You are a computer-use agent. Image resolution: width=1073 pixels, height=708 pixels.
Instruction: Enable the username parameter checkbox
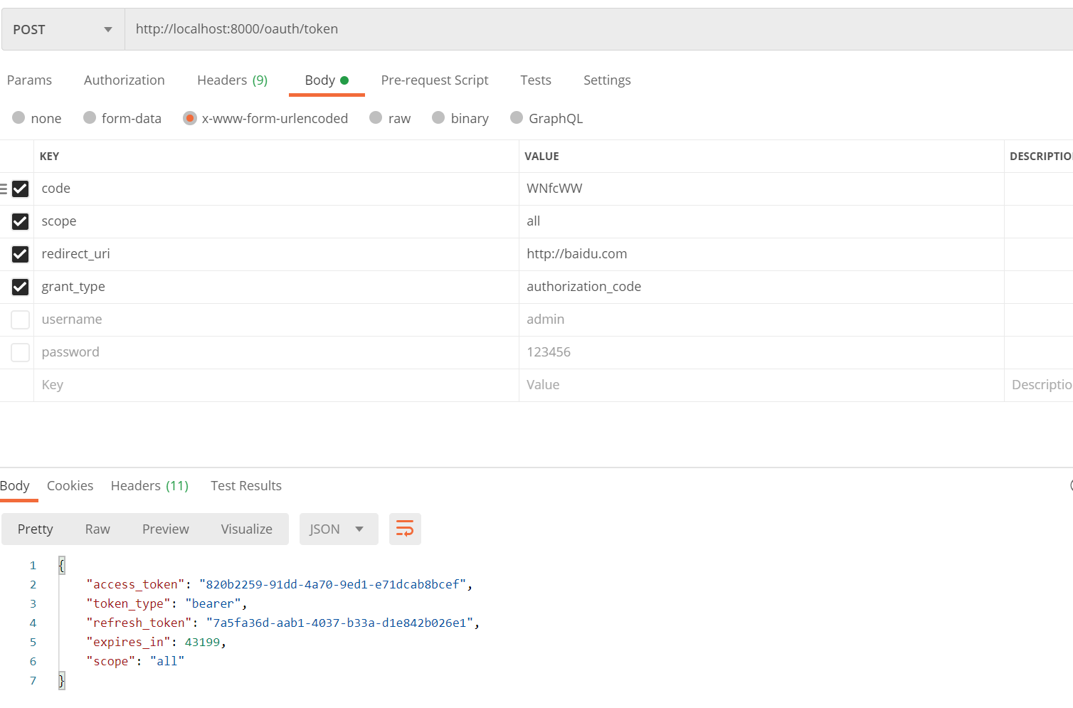pyautogui.click(x=20, y=319)
